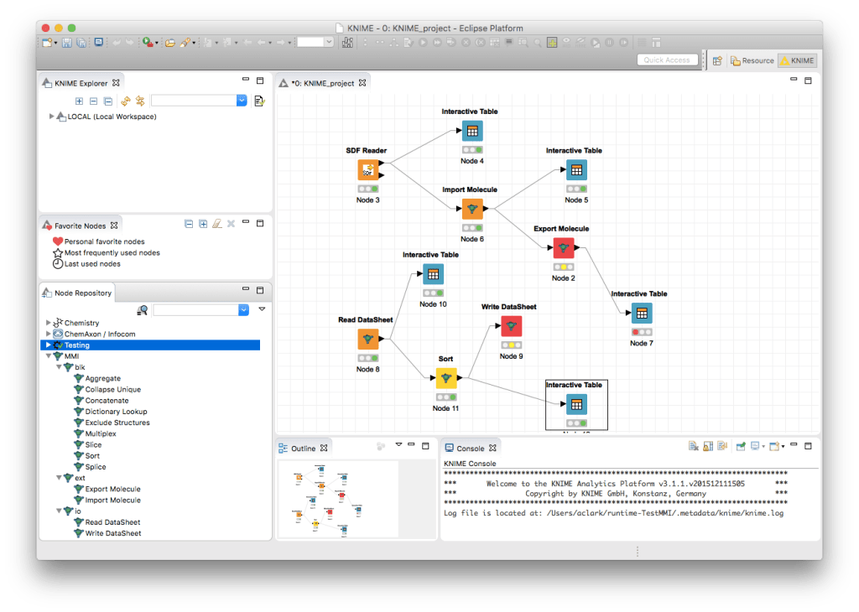Screen dimensions: 859x612
Task: Click the expand icon in Favorite Nodes toolbar
Action: pyautogui.click(x=203, y=224)
